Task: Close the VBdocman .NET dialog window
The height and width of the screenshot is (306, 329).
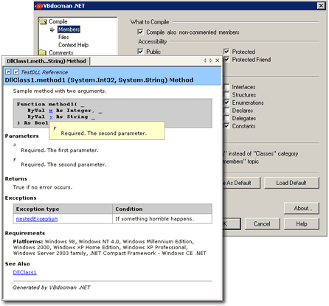Action: (x=321, y=6)
